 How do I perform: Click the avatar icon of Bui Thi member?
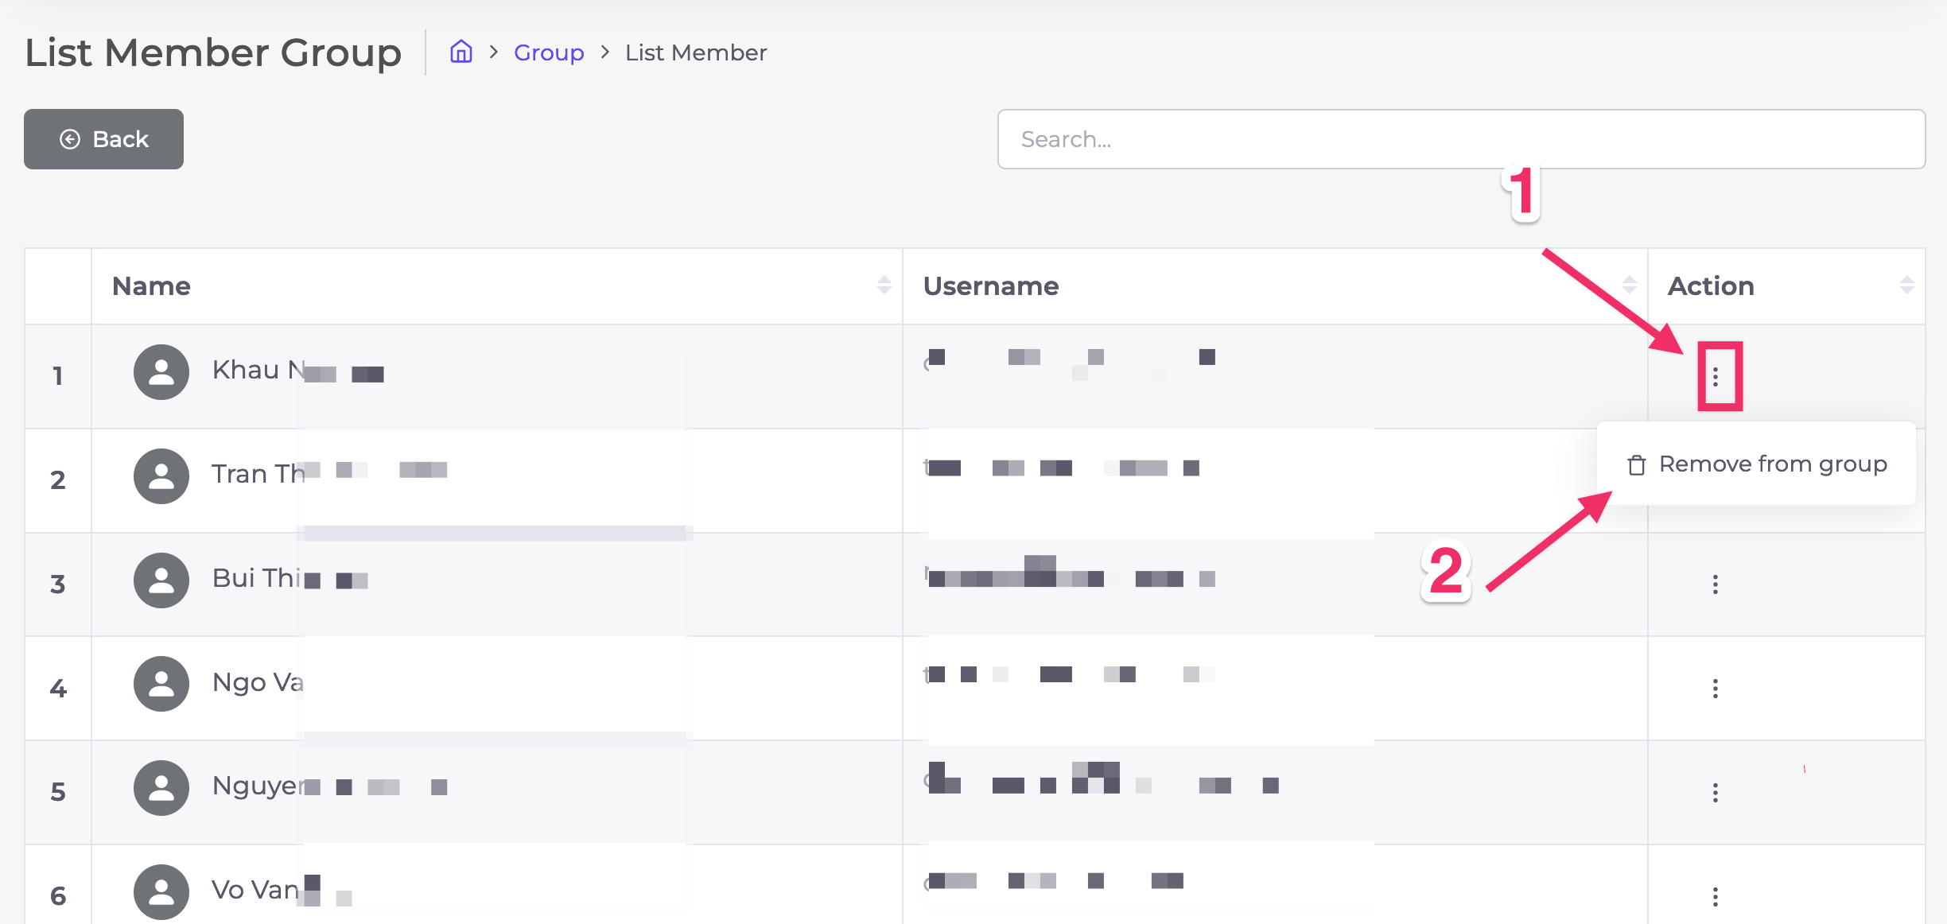click(161, 580)
